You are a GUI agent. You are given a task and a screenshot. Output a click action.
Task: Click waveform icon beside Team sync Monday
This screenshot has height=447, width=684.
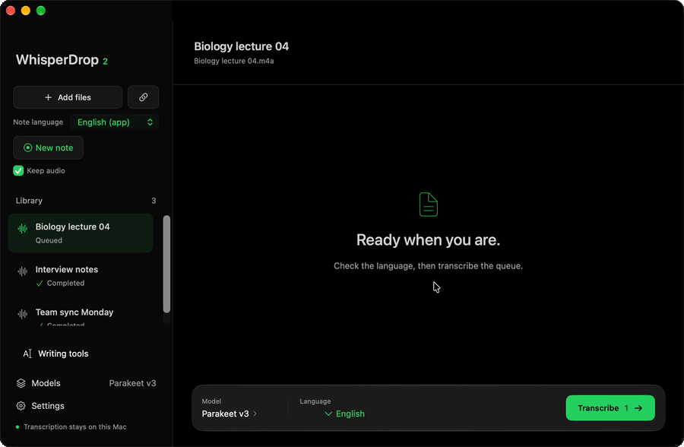pyautogui.click(x=22, y=313)
